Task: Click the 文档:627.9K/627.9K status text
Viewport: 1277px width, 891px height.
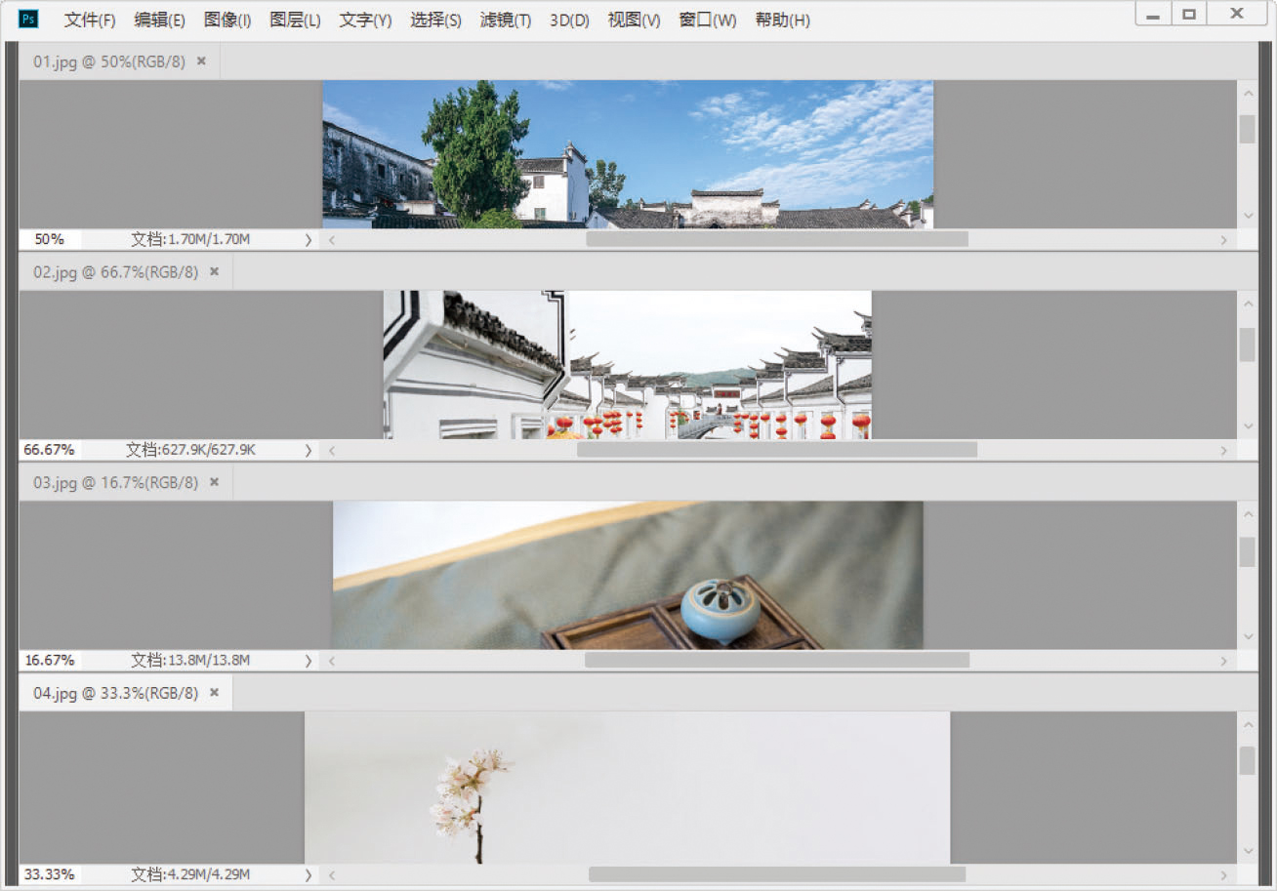Action: click(x=190, y=450)
